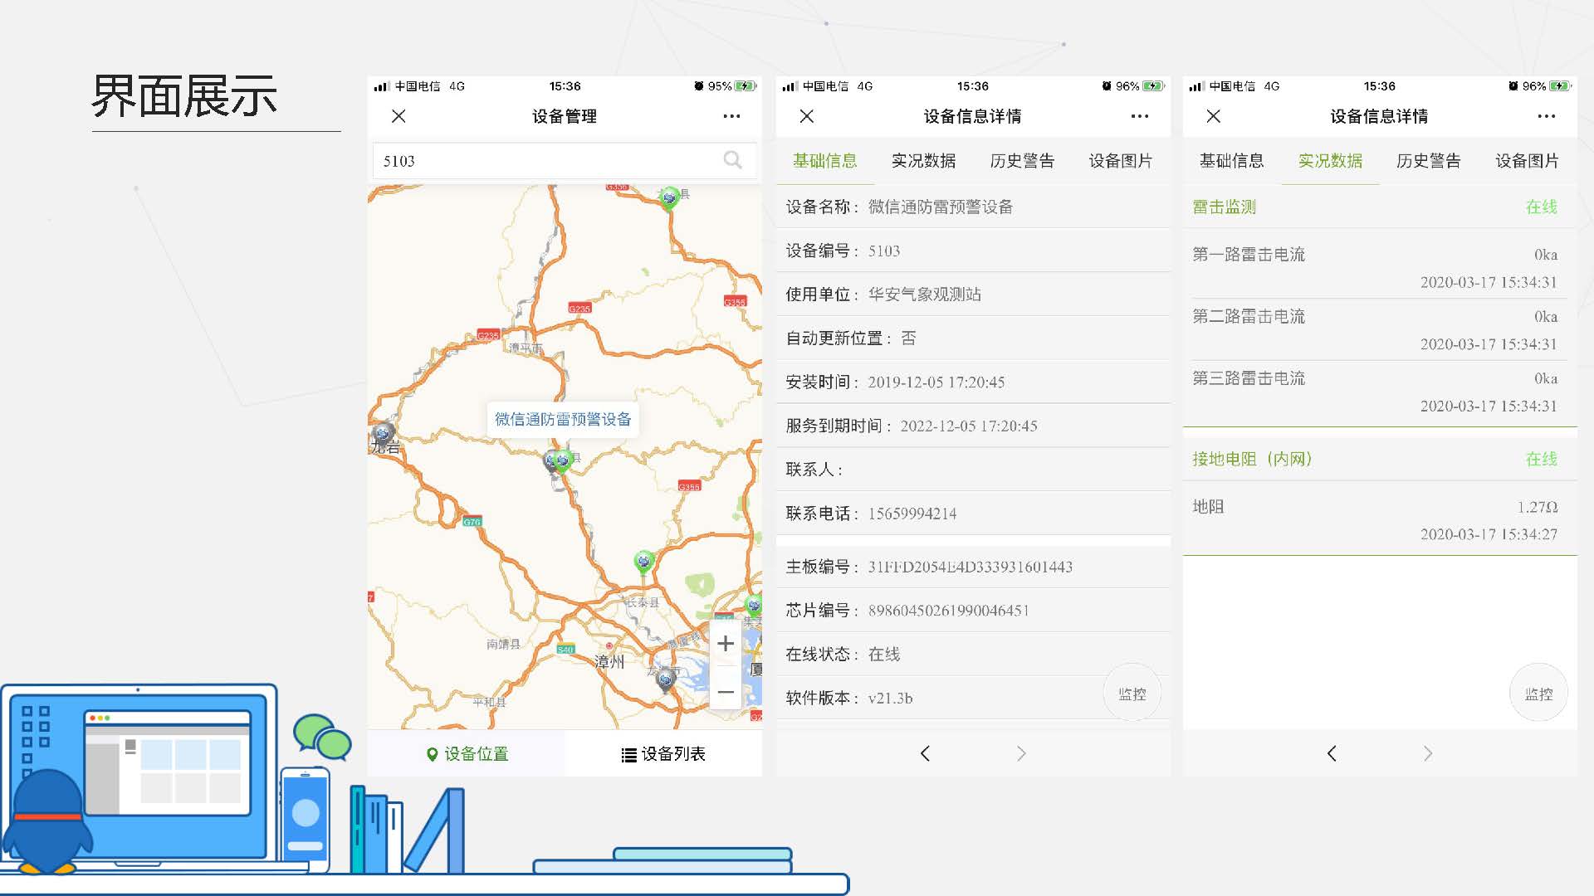
Task: Open more options in 设备管理 header
Action: coord(731,116)
